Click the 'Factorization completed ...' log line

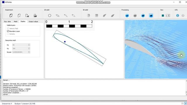point(12,93)
